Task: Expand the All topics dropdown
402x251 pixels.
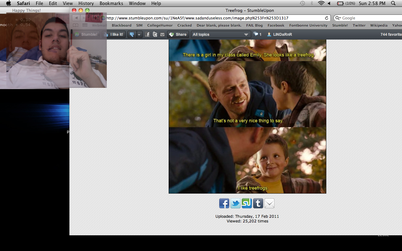Action: [220, 35]
